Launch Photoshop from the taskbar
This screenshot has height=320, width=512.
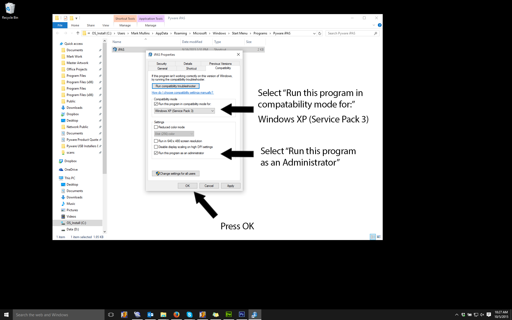click(242, 315)
